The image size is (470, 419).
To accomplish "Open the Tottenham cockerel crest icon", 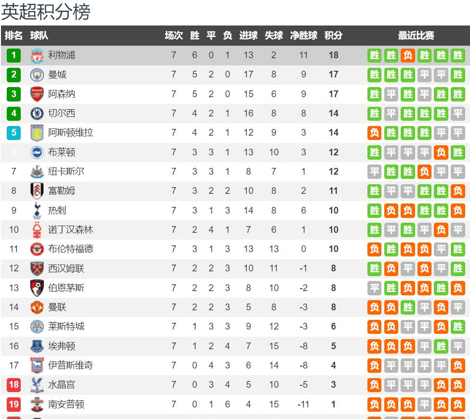I will (x=37, y=210).
